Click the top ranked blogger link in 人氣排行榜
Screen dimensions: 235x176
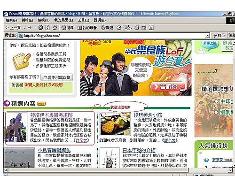coord(222,160)
